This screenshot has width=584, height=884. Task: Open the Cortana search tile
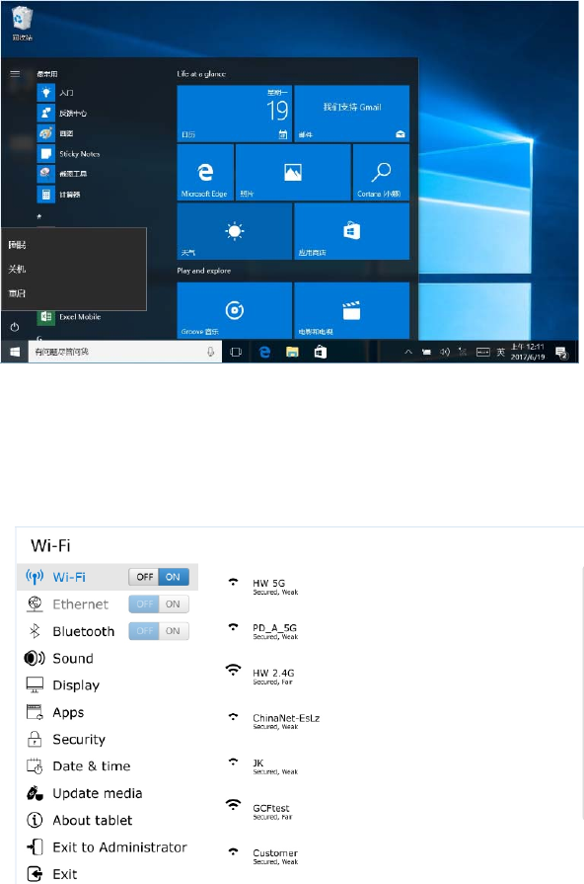coord(381,172)
